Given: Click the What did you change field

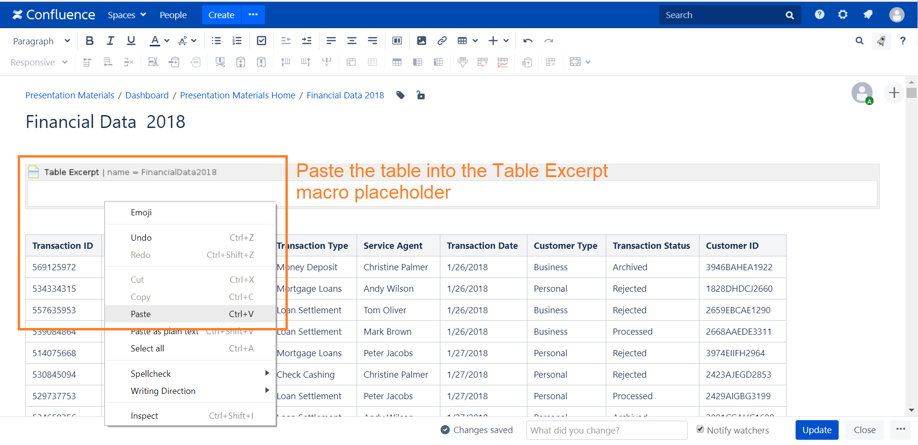Looking at the screenshot, I should [606, 430].
